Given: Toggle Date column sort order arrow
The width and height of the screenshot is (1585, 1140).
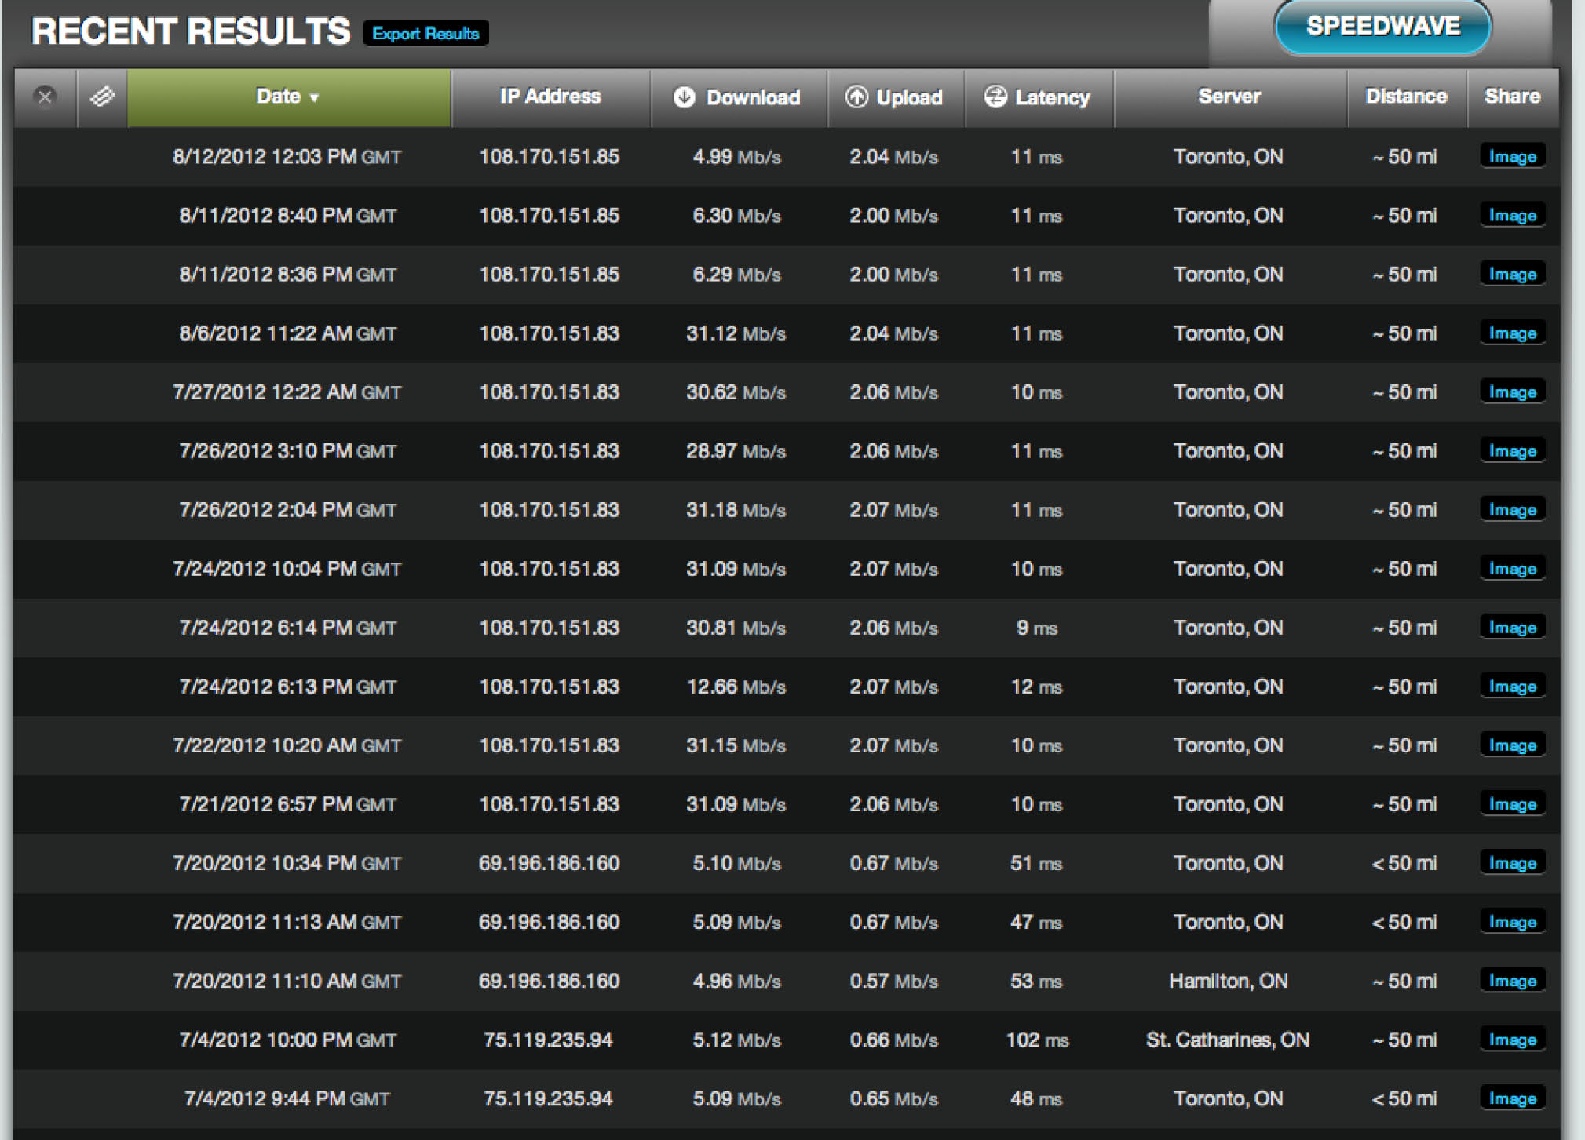Looking at the screenshot, I should point(315,98).
